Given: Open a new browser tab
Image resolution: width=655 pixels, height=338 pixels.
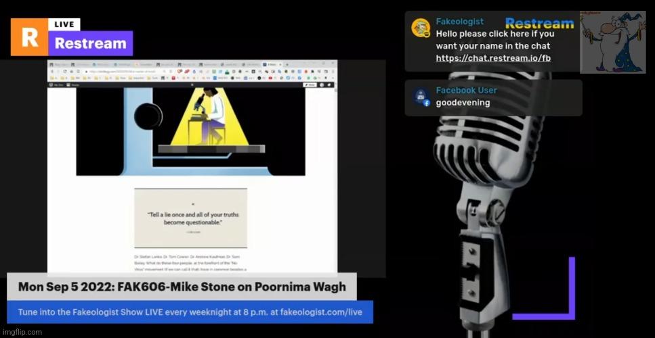Looking at the screenshot, I should 287,65.
